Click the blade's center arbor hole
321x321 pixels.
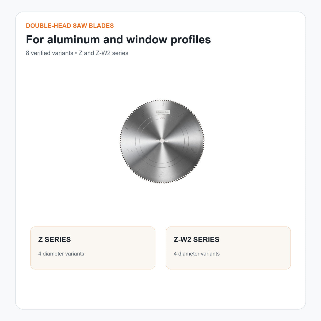[162, 141]
